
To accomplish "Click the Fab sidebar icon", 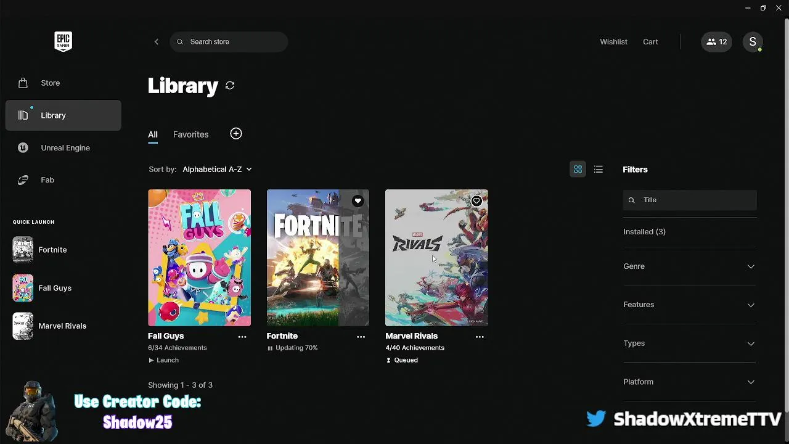I will [x=23, y=180].
